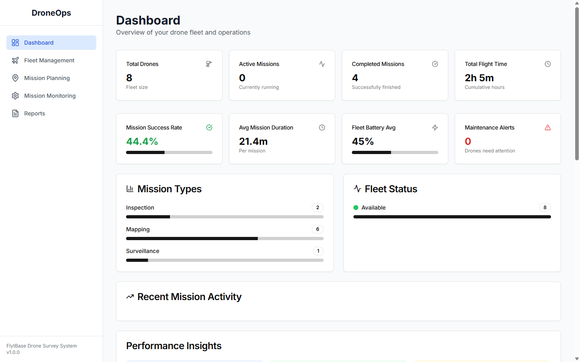The width and height of the screenshot is (580, 362).
Task: Click the drone icon on Total Drones card
Action: [x=209, y=64]
